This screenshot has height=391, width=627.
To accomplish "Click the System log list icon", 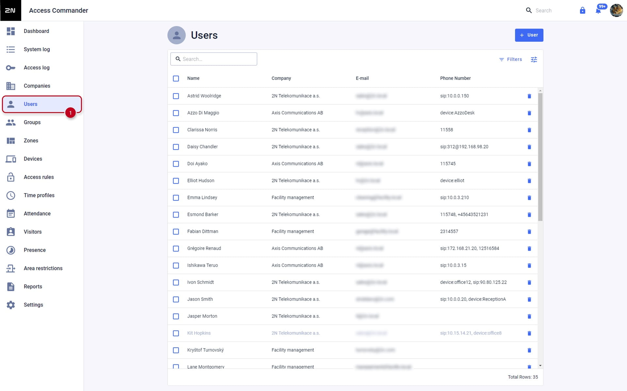I will point(11,49).
